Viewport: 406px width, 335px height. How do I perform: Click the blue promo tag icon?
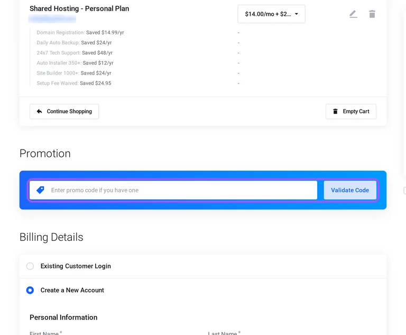tap(40, 190)
